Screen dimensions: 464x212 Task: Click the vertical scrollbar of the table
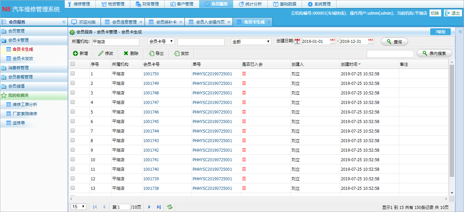[452, 121]
